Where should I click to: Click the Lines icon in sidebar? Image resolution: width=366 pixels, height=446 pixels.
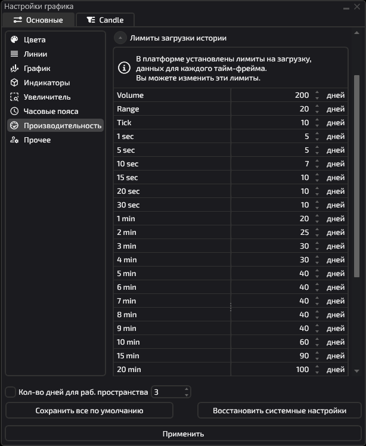click(x=14, y=54)
